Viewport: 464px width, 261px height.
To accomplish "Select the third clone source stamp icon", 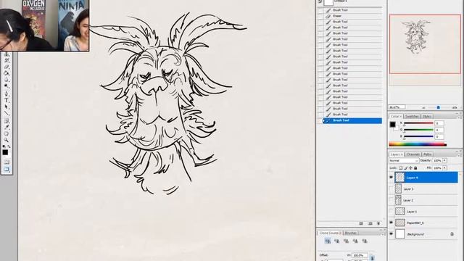I will coord(347,241).
